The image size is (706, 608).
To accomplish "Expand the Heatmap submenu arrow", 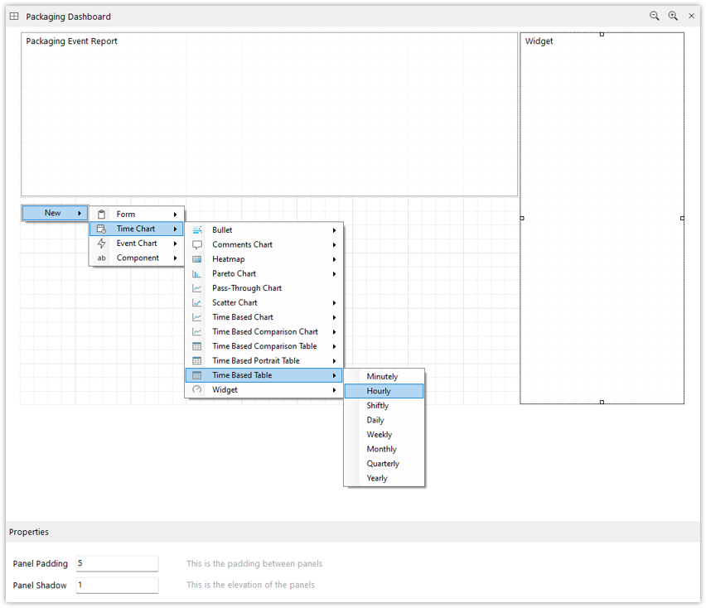I will [x=334, y=259].
